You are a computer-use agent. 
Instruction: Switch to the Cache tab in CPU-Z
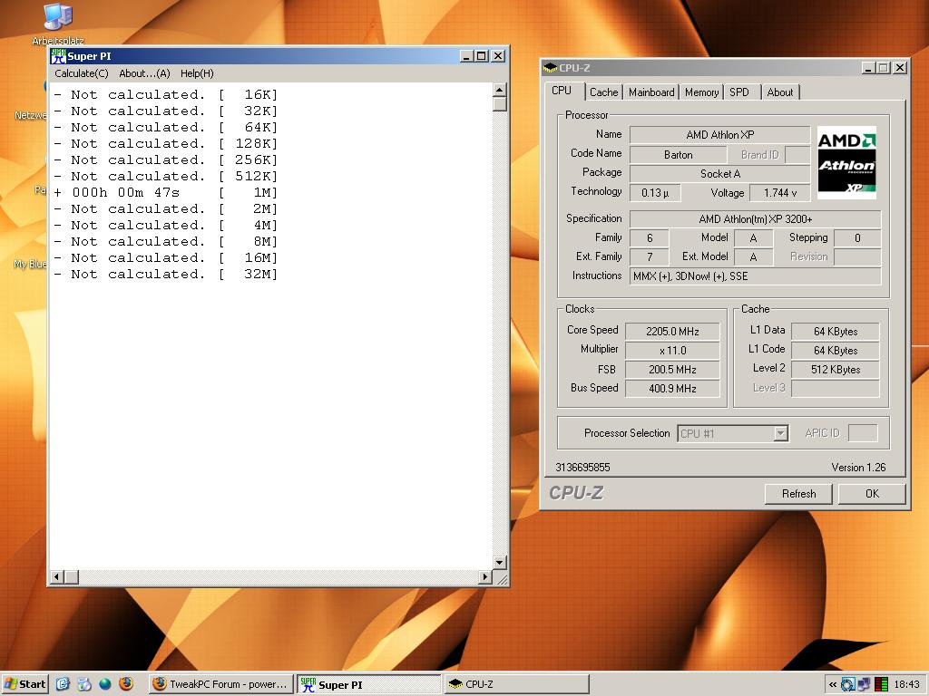pyautogui.click(x=603, y=92)
